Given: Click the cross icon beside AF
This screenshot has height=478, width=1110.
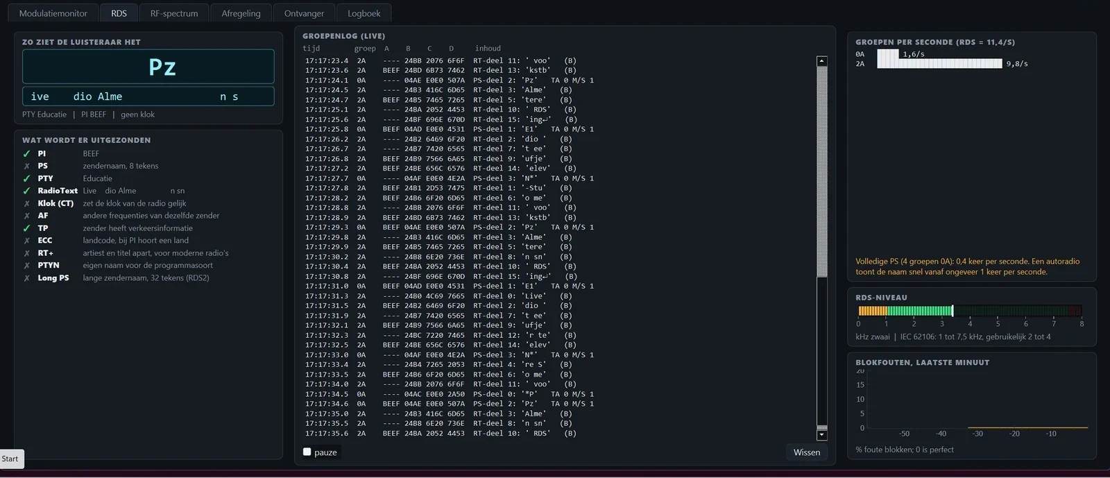Looking at the screenshot, I should [27, 216].
